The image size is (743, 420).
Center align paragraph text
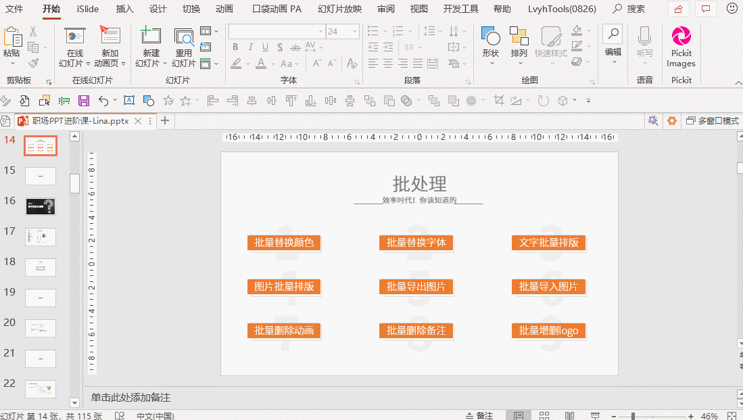388,63
